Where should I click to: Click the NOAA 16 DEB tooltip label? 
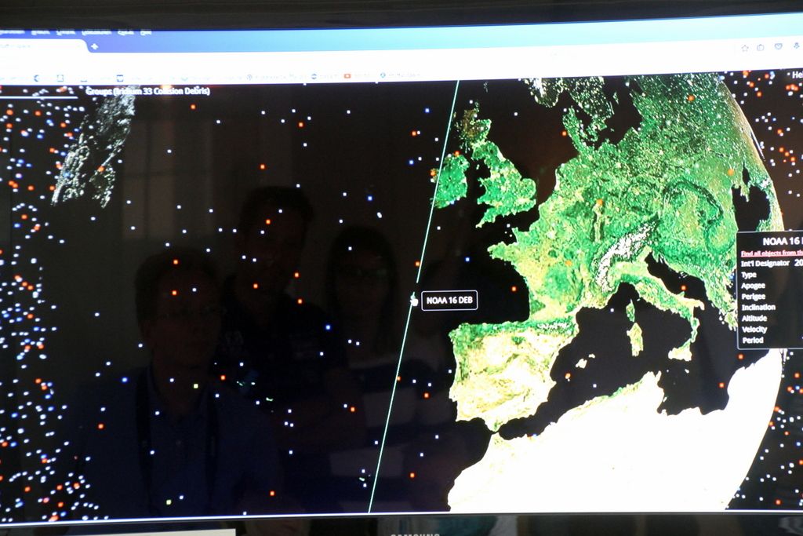449,301
